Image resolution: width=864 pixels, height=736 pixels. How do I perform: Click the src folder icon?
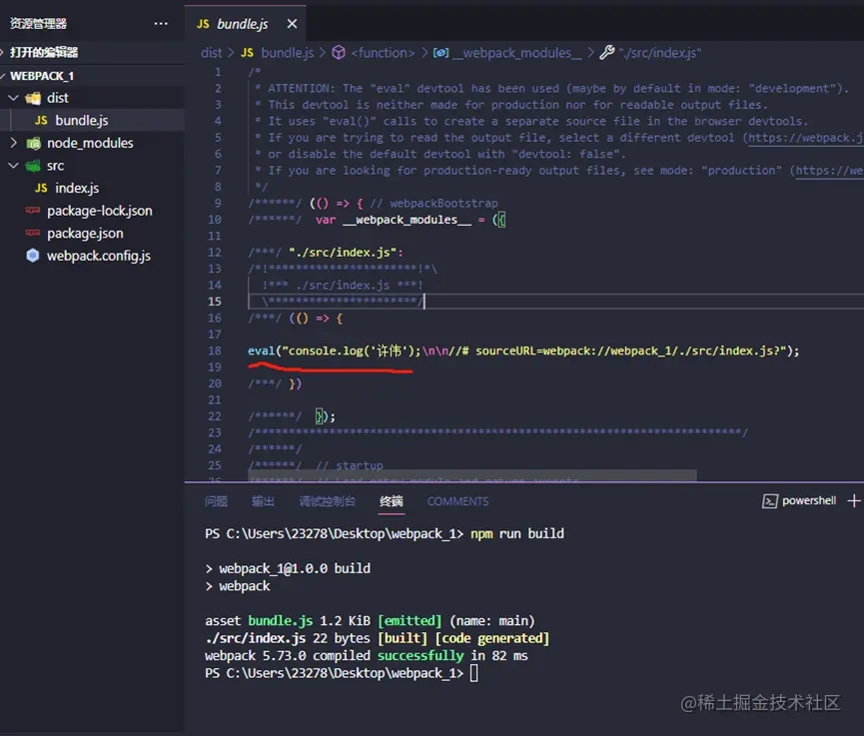tap(33, 165)
